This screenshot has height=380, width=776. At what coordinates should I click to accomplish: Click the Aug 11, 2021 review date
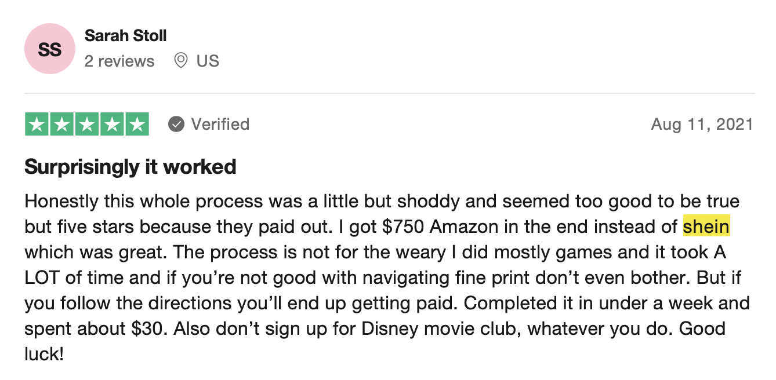click(702, 124)
